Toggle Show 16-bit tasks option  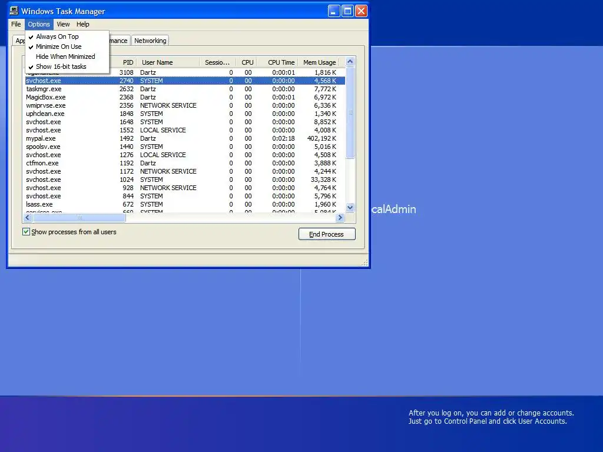pyautogui.click(x=67, y=67)
